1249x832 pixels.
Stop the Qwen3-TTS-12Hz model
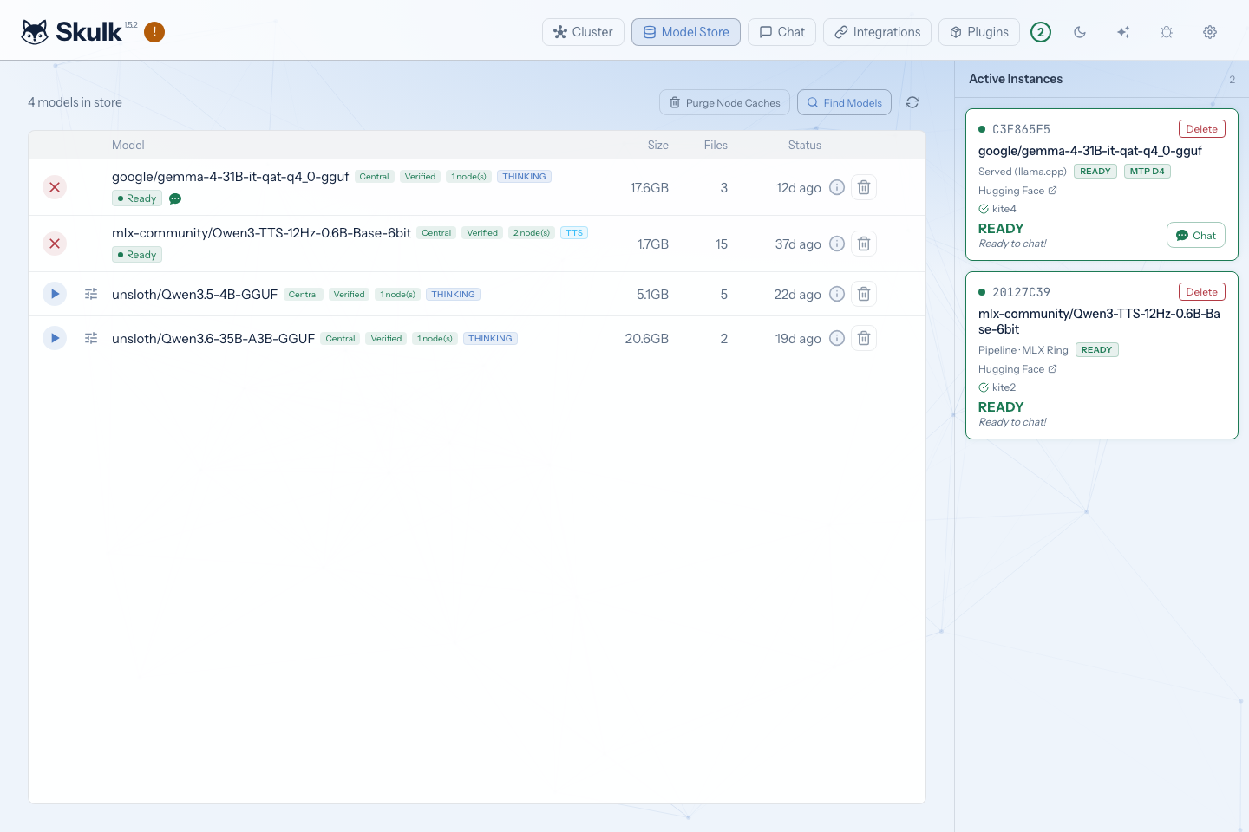point(55,244)
